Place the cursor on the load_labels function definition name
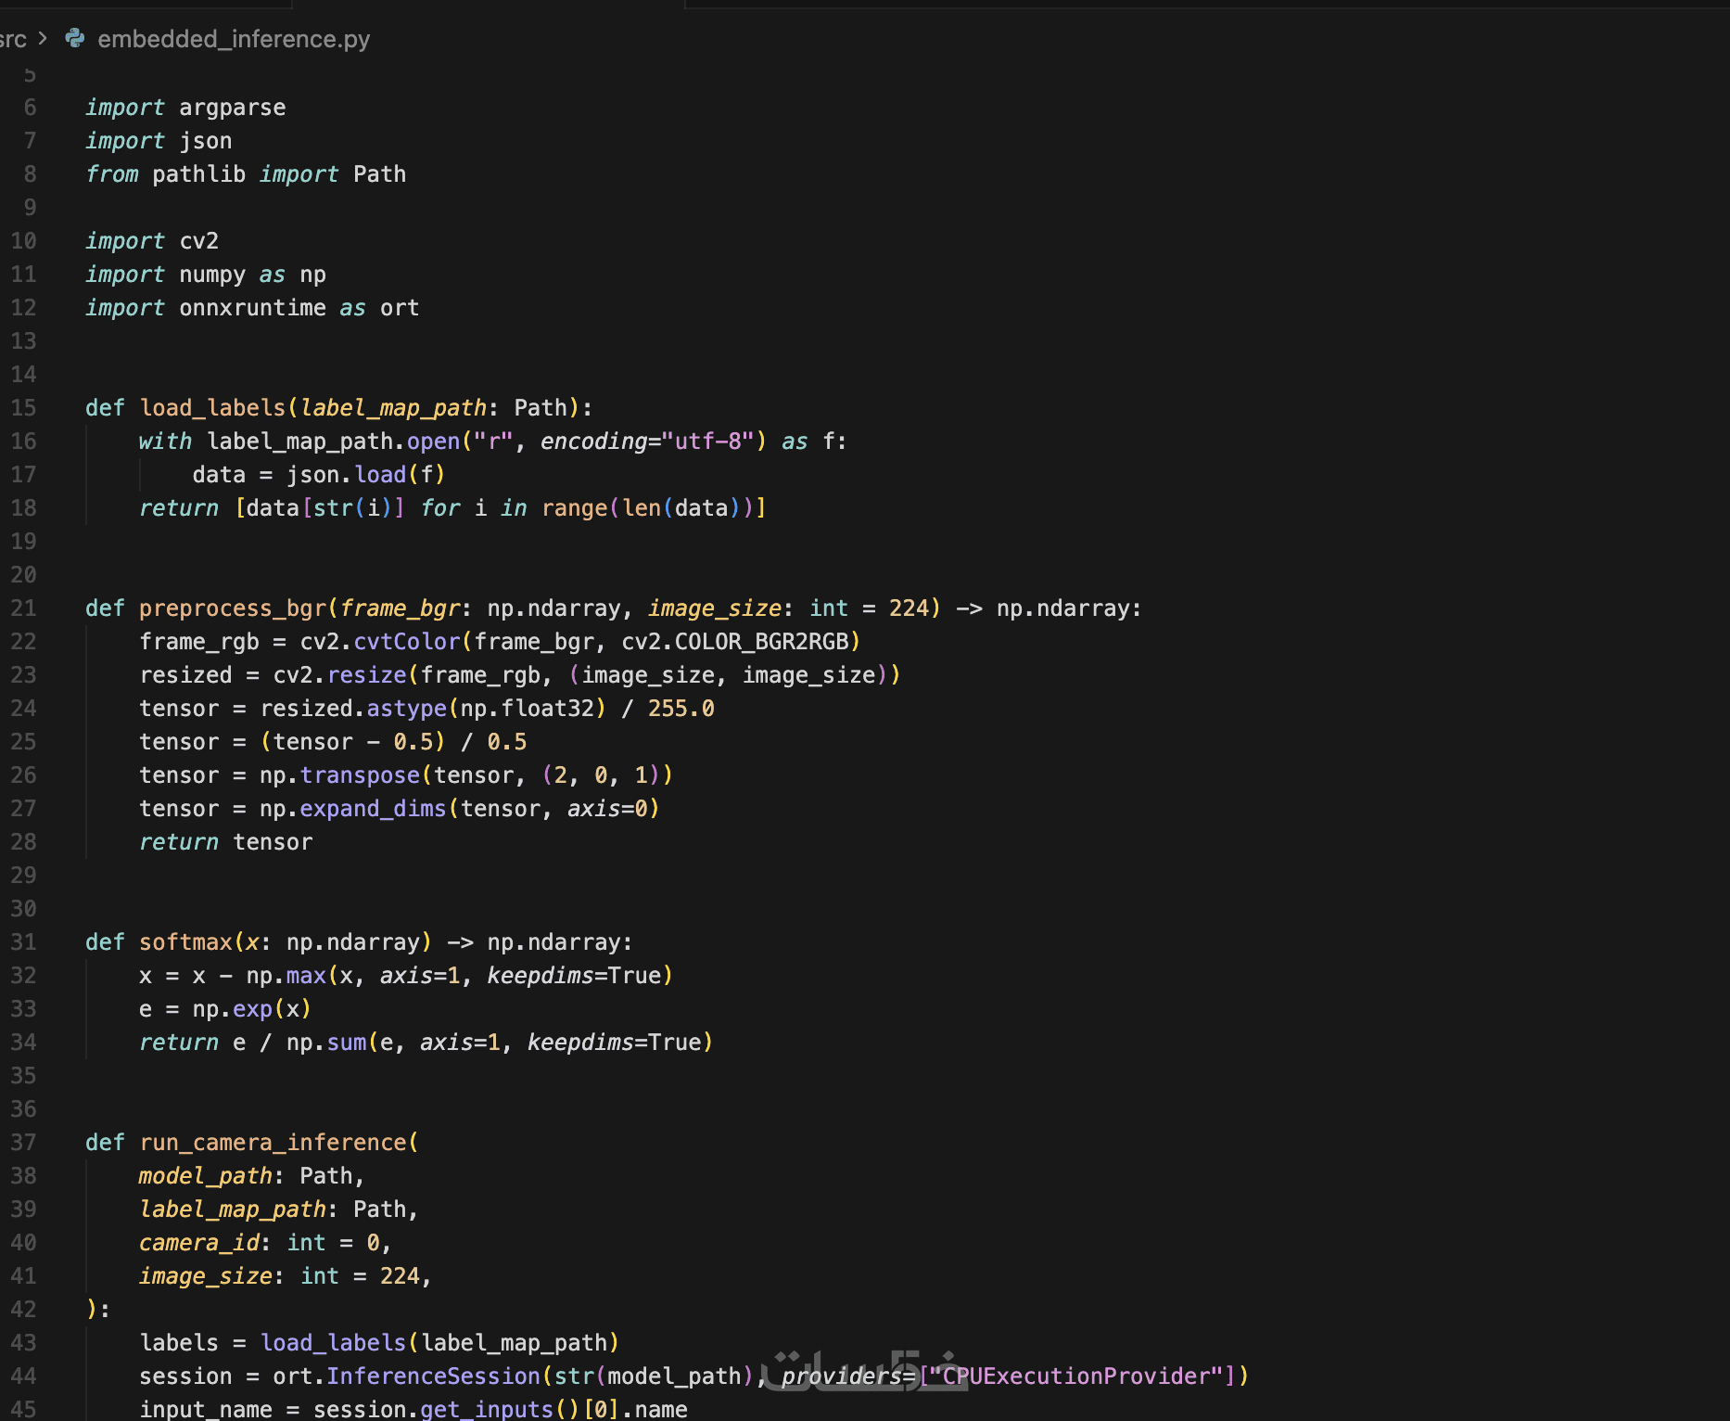 (x=212, y=408)
